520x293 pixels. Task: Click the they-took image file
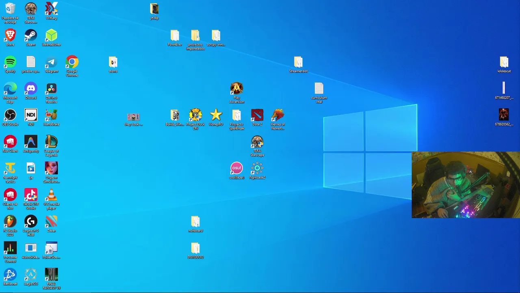133,117
